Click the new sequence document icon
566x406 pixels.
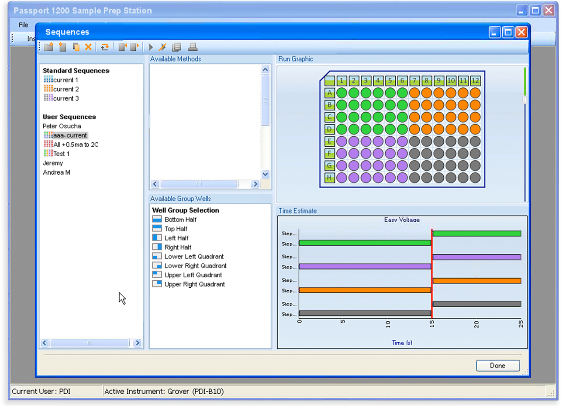pos(62,47)
